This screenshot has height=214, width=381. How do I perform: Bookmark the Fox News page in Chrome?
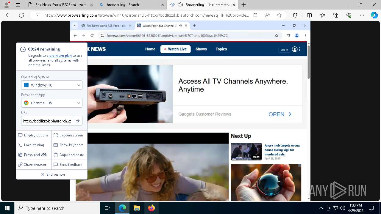pos(277,36)
